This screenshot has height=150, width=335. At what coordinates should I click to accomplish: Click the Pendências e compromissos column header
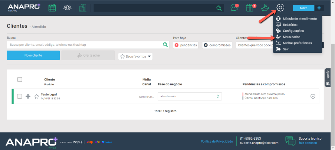pos(264,84)
